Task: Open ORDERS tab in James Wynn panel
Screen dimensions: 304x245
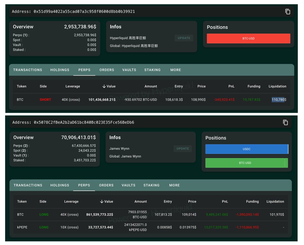Action: pos(106,185)
